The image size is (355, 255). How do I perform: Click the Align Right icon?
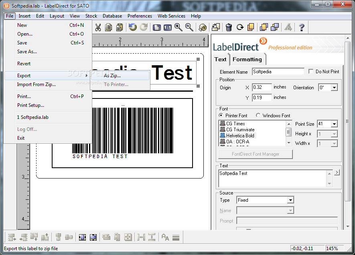23,237
